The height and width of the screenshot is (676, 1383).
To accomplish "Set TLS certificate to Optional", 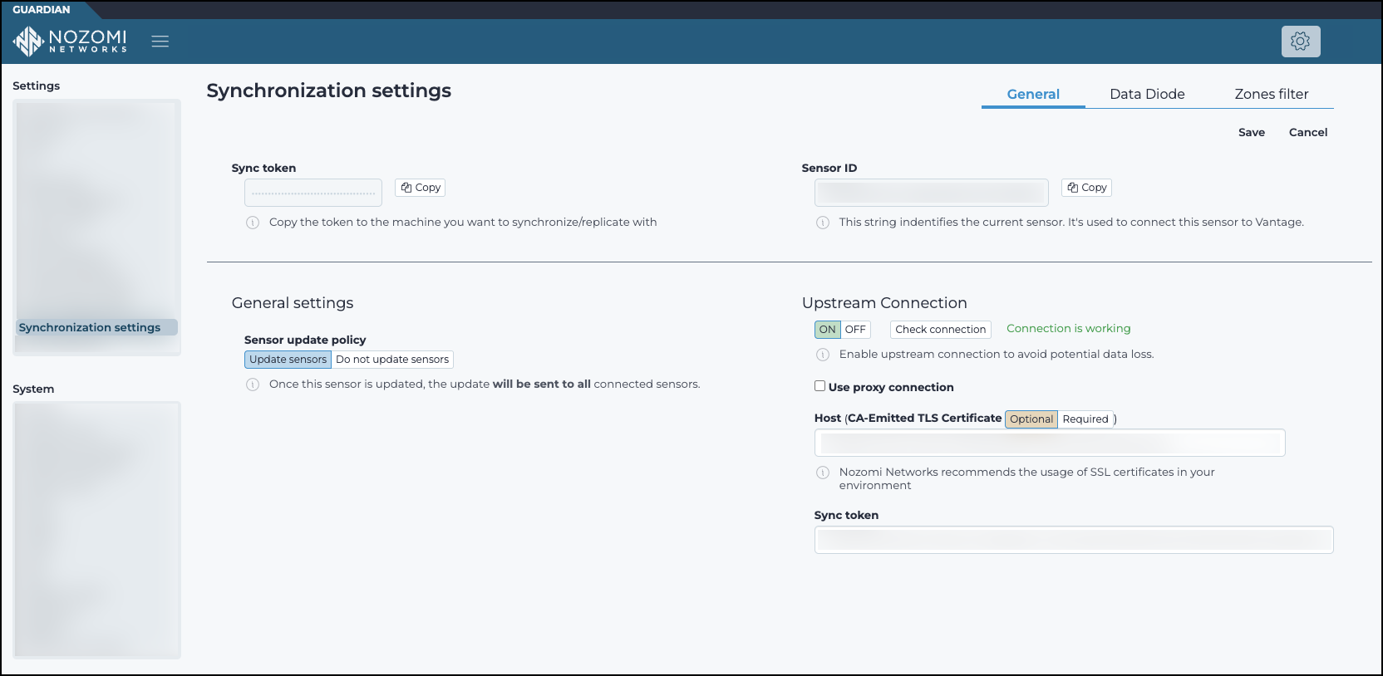I will pos(1031,419).
